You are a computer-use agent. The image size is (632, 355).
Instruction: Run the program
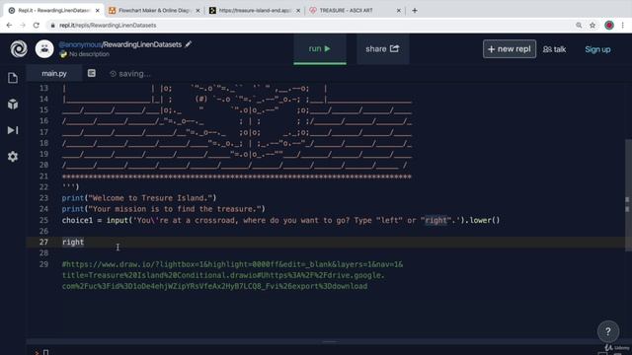320,48
